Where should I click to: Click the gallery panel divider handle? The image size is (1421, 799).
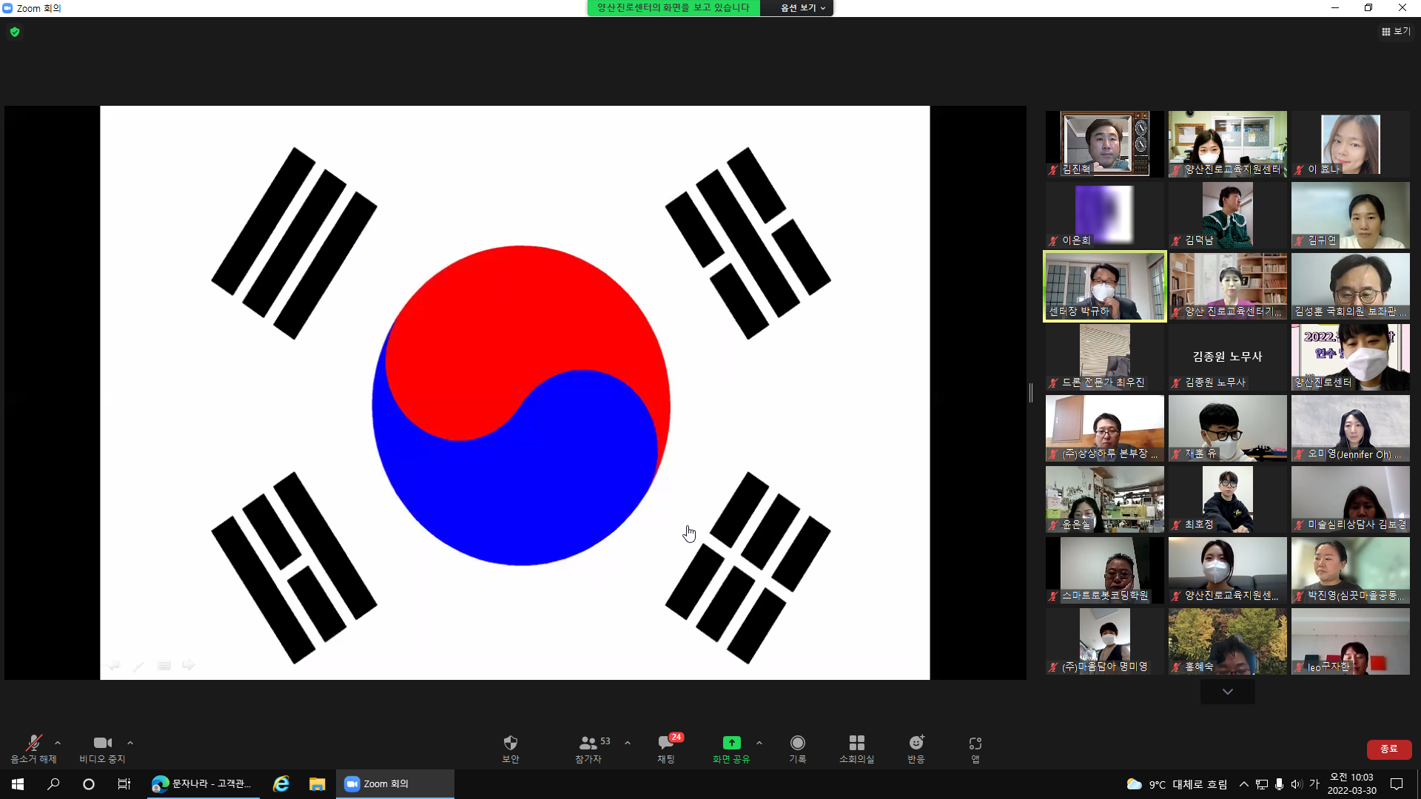point(1031,393)
